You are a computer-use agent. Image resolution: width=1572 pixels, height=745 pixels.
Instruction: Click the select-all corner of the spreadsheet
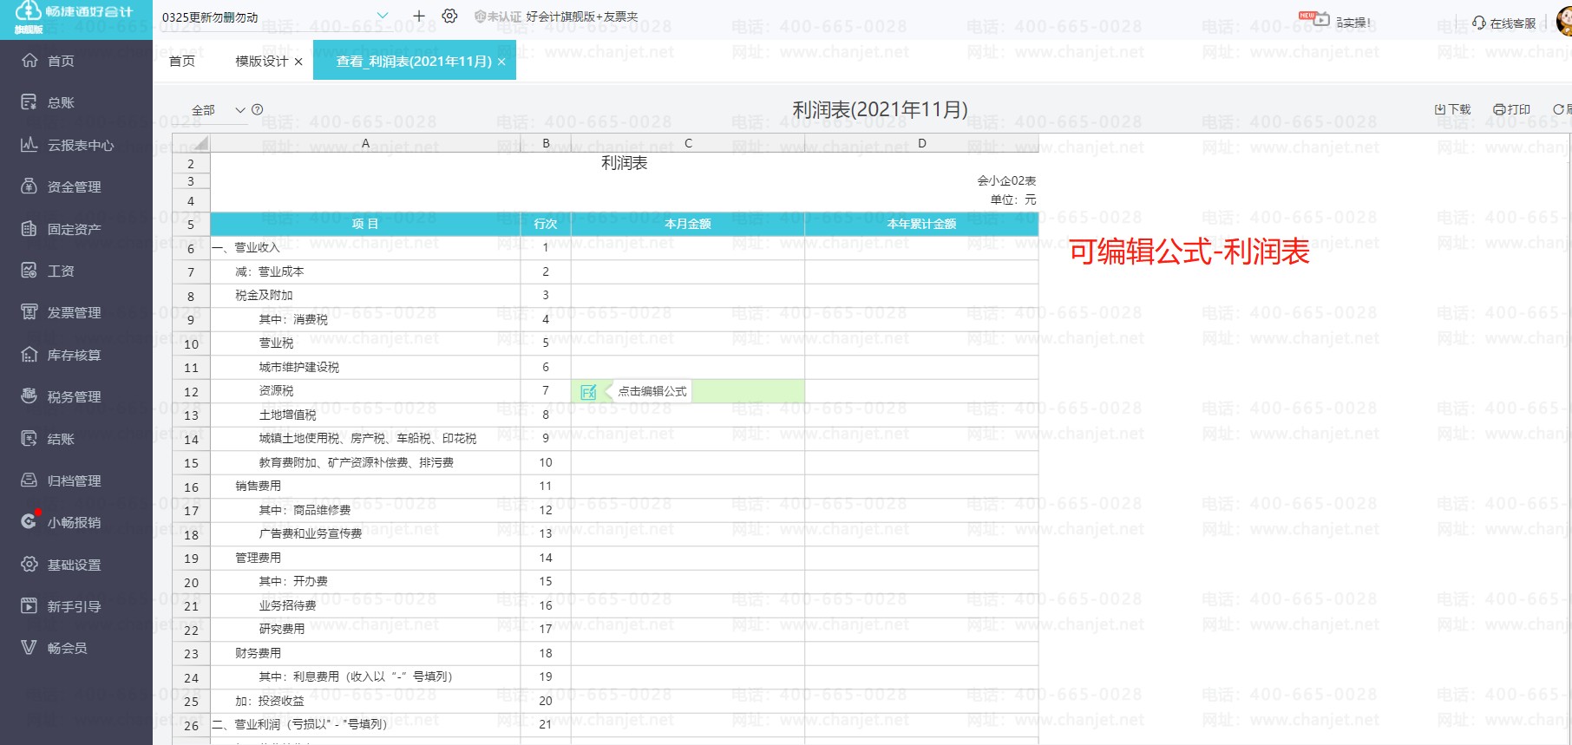point(192,143)
